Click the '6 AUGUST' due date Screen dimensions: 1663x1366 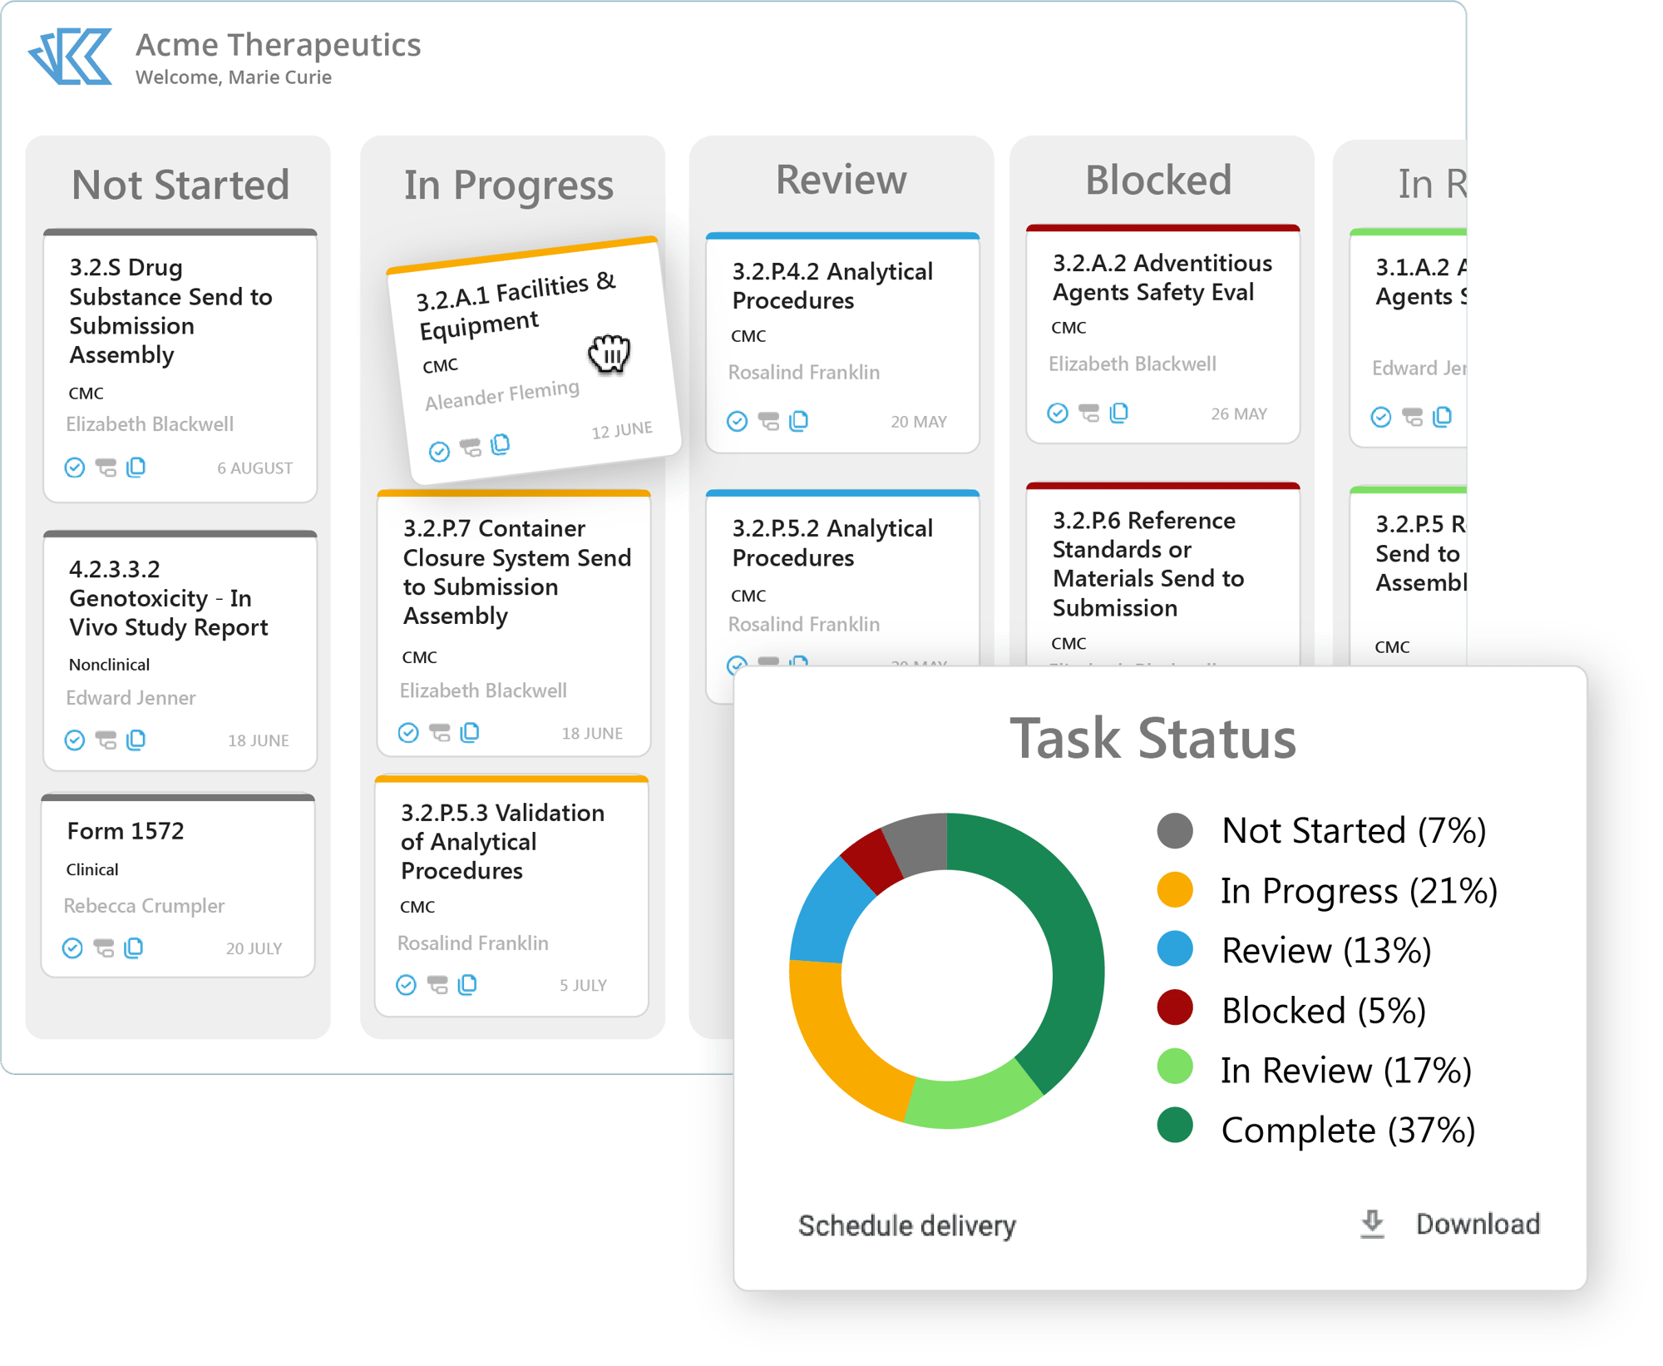point(255,468)
